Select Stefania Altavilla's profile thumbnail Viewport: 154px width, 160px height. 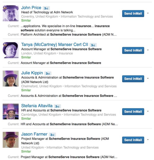tap(11, 111)
